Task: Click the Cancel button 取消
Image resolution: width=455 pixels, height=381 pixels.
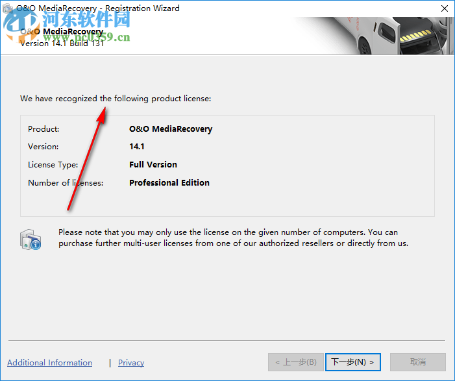Action: (417, 362)
